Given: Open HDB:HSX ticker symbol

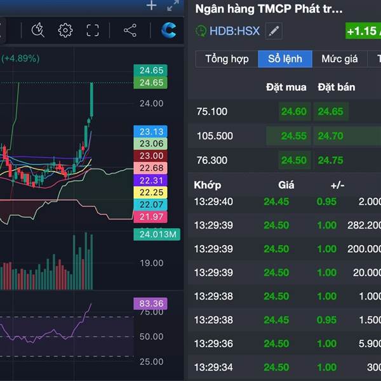Looking at the screenshot, I should point(234,31).
